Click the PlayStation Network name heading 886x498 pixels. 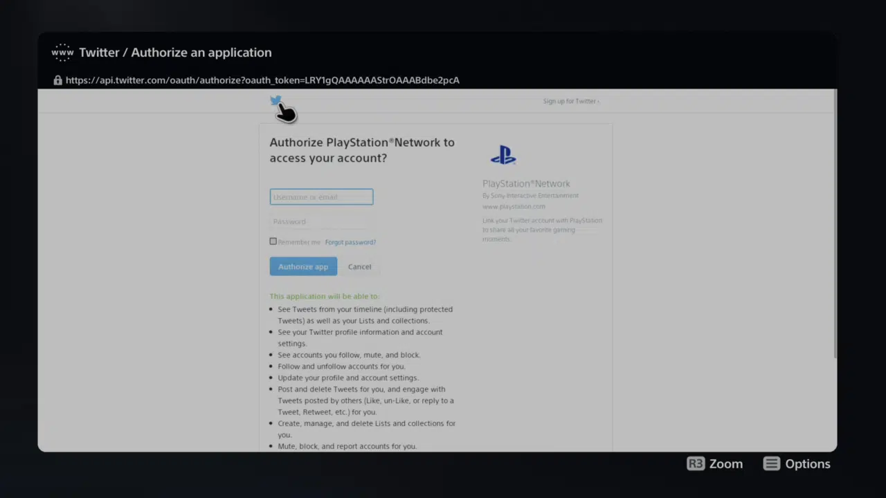526,183
